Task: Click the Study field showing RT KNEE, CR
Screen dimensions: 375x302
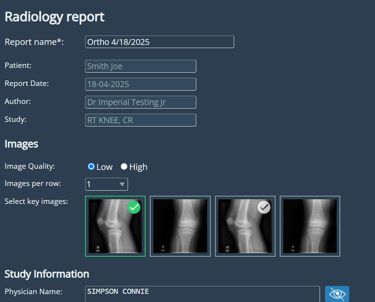Action: pyautogui.click(x=140, y=120)
